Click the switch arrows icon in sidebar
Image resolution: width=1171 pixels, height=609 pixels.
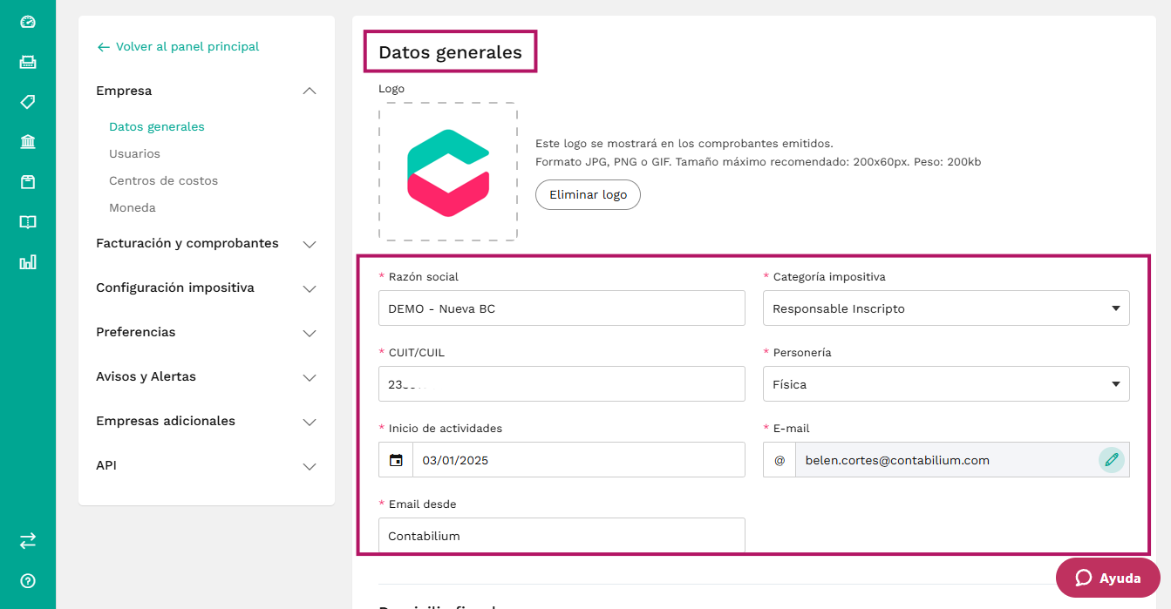click(28, 541)
